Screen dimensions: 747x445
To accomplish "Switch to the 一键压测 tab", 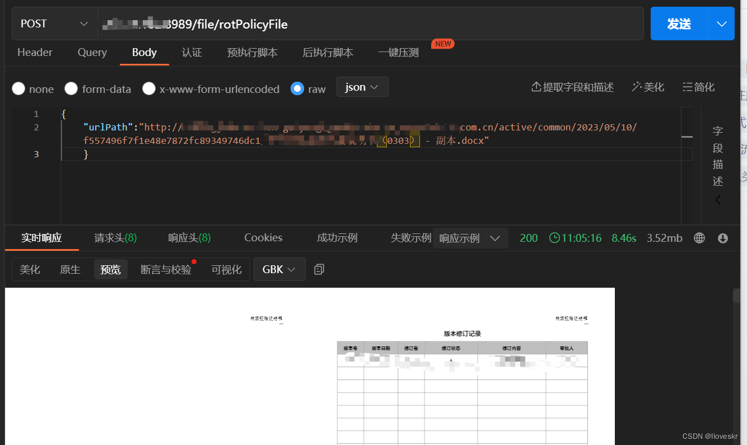I will [x=398, y=52].
